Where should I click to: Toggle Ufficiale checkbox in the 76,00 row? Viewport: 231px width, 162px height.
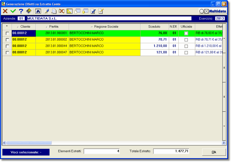(186, 33)
